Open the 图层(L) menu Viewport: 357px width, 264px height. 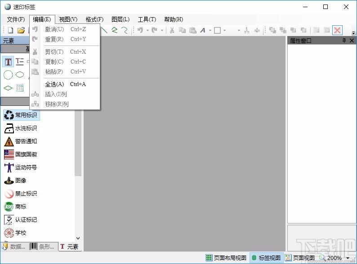120,19
